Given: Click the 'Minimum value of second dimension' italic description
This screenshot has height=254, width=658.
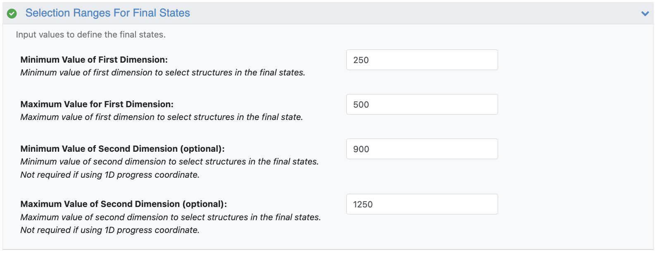Looking at the screenshot, I should (169, 162).
